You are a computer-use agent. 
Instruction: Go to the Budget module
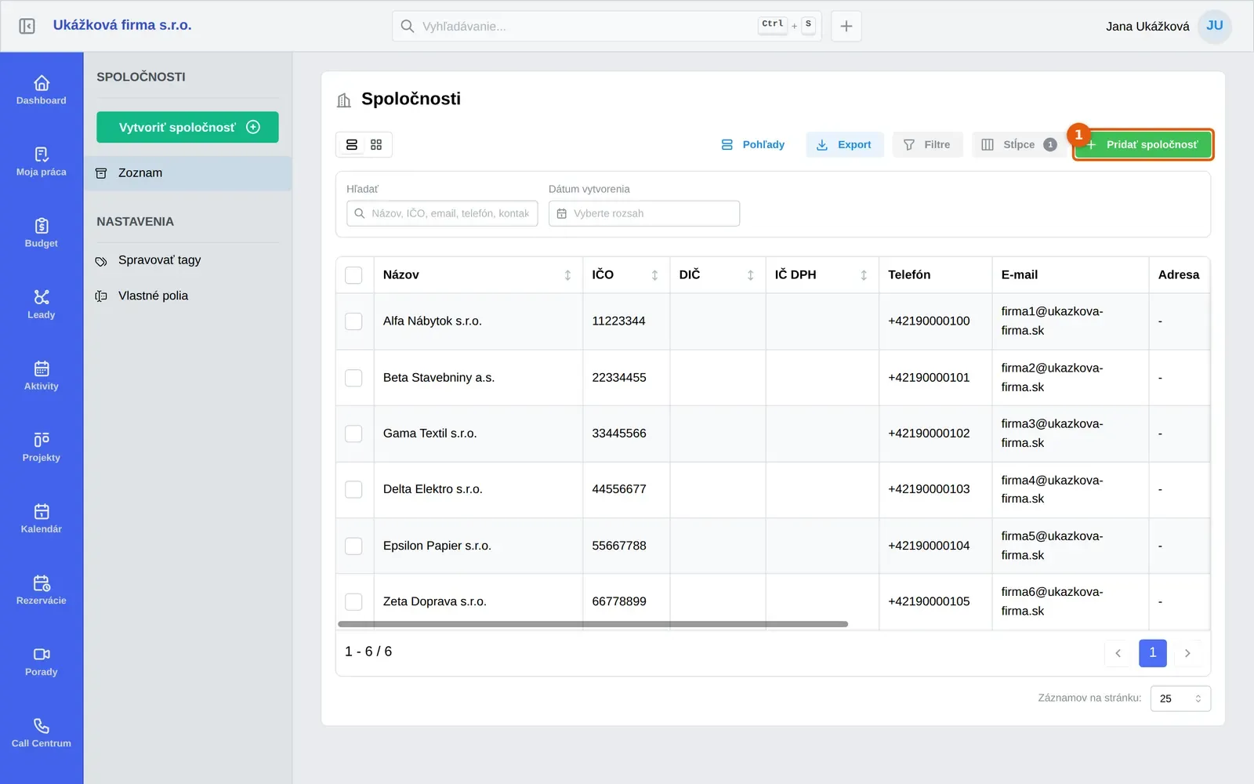pyautogui.click(x=42, y=233)
